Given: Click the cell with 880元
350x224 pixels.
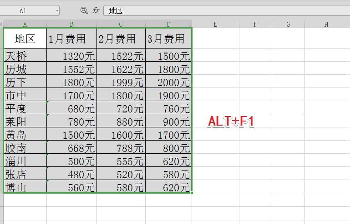Looking at the screenshot, I should 121,121.
